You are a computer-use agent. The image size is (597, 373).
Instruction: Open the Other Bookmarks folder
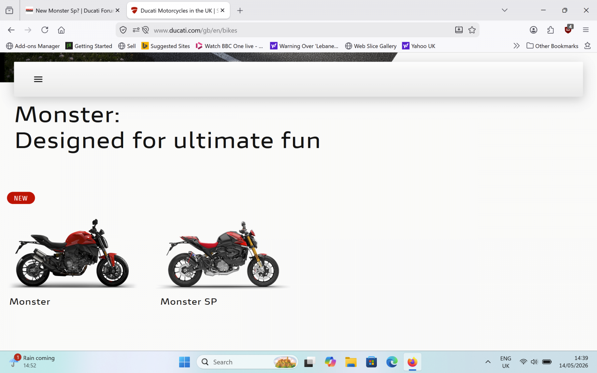(552, 46)
